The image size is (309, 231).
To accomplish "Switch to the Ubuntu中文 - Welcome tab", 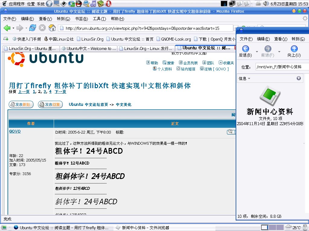I will (89, 48).
